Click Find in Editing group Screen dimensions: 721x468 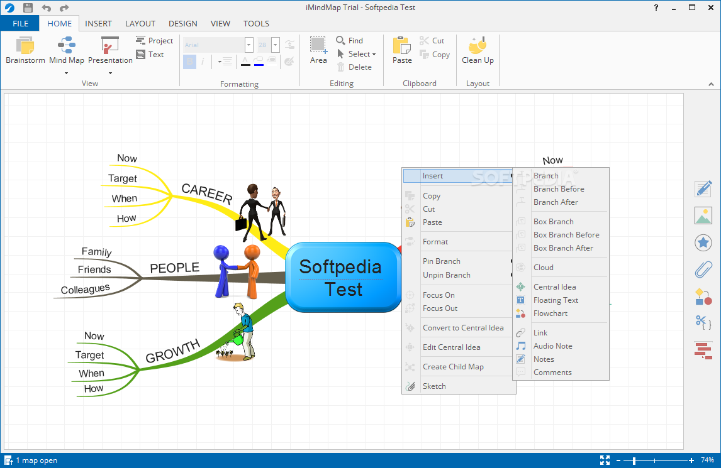pyautogui.click(x=349, y=40)
